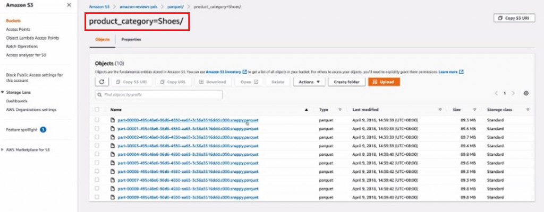Open Batch Operations in sidebar
This screenshot has height=212, width=544.
(x=22, y=47)
